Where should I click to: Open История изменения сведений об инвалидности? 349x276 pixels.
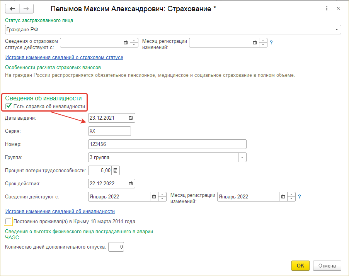(60, 212)
